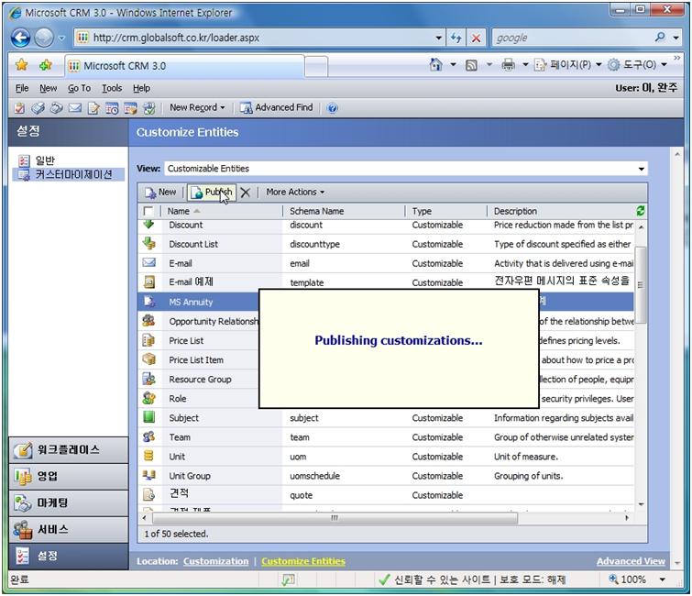Click the Price List row icon
Viewport: 692px width, 596px height.
[x=148, y=340]
